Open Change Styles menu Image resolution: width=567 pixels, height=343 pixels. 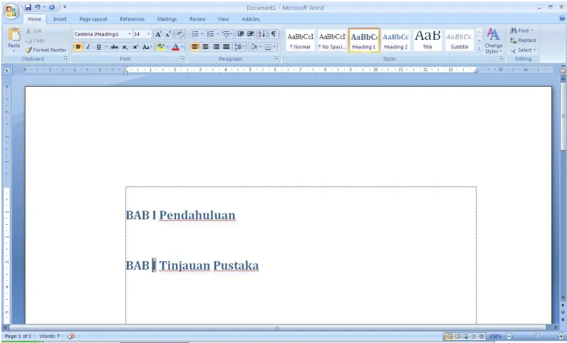[x=493, y=41]
